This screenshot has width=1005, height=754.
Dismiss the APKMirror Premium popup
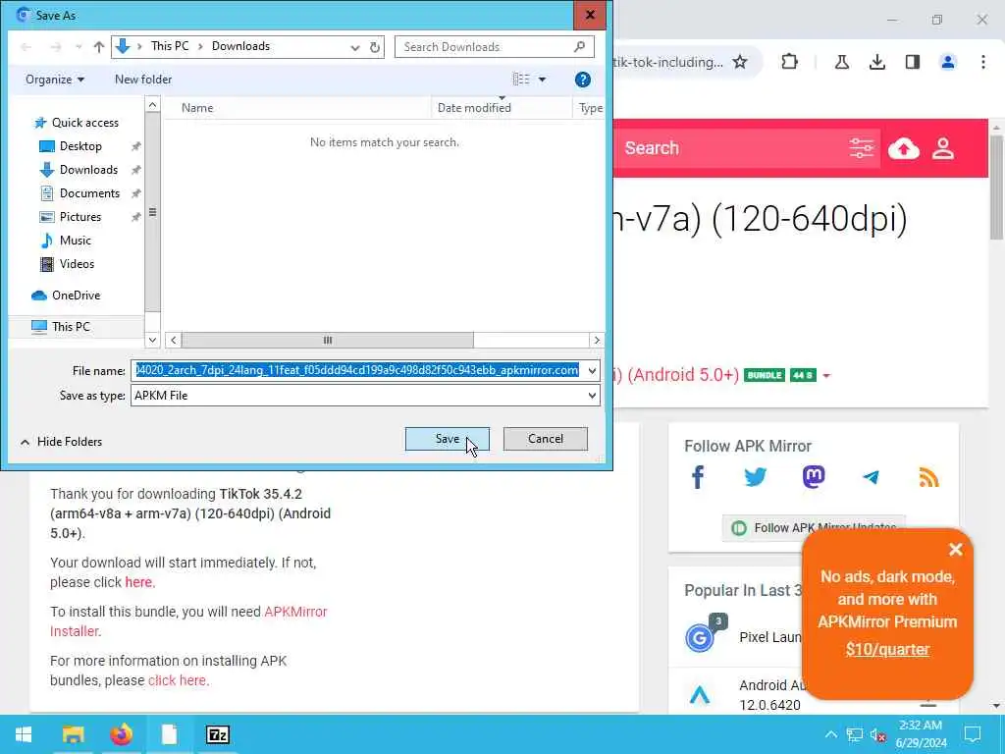coord(956,550)
